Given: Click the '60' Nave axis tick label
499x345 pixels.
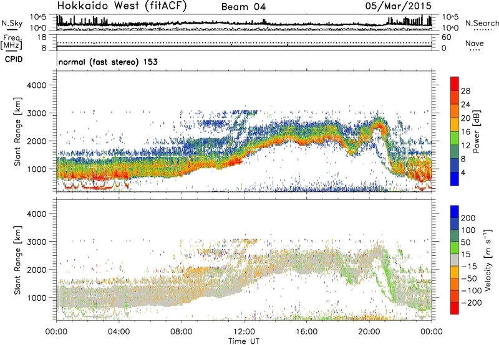Looking at the screenshot, I should [447, 37].
